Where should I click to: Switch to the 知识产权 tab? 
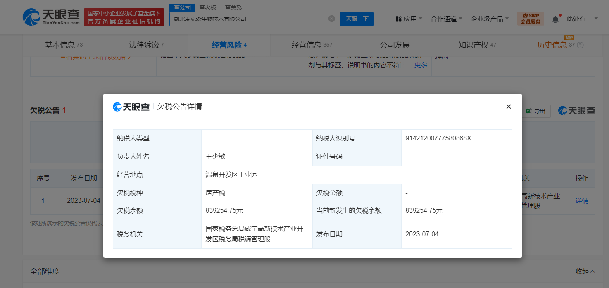click(477, 45)
